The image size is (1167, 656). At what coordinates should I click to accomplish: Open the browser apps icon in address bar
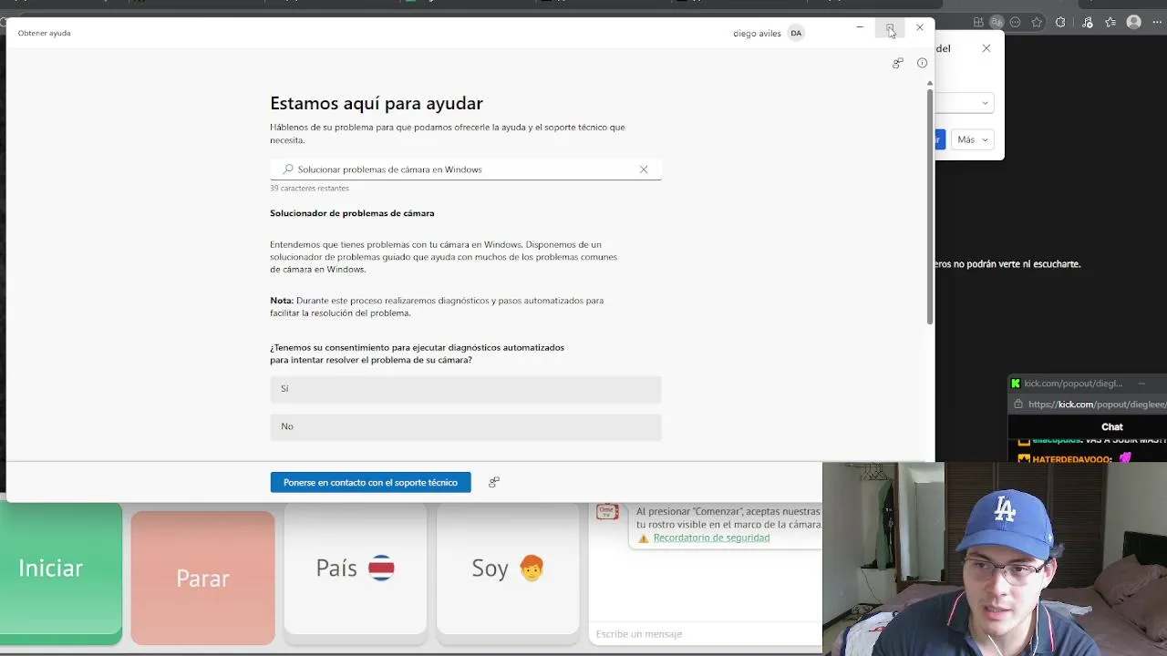pos(978,22)
